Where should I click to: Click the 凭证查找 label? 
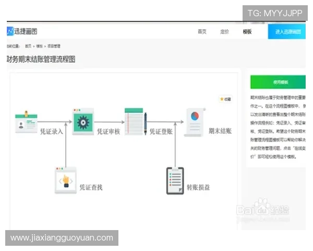click(91, 187)
